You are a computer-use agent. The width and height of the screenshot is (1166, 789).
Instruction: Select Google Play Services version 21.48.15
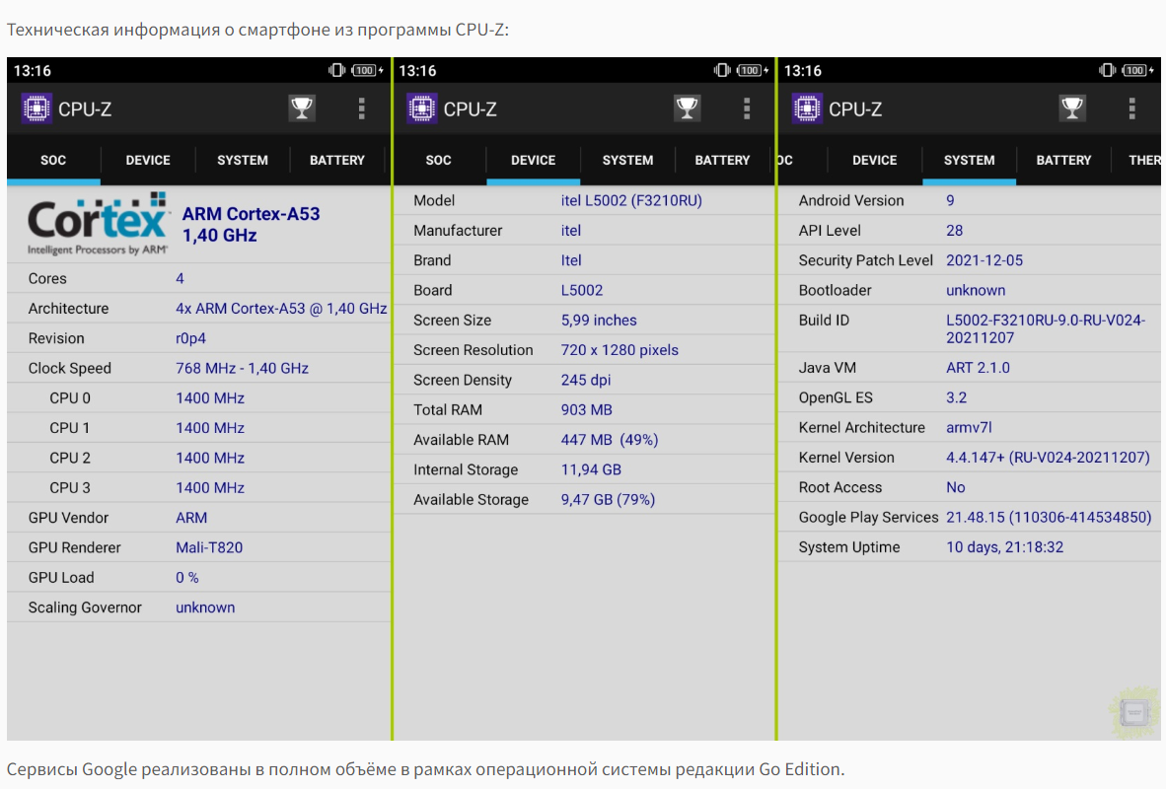tap(1048, 518)
